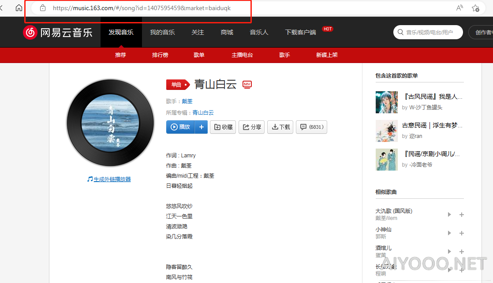Open user W-沙丁鱼罐头 profile
This screenshot has height=283, width=493.
426,108
